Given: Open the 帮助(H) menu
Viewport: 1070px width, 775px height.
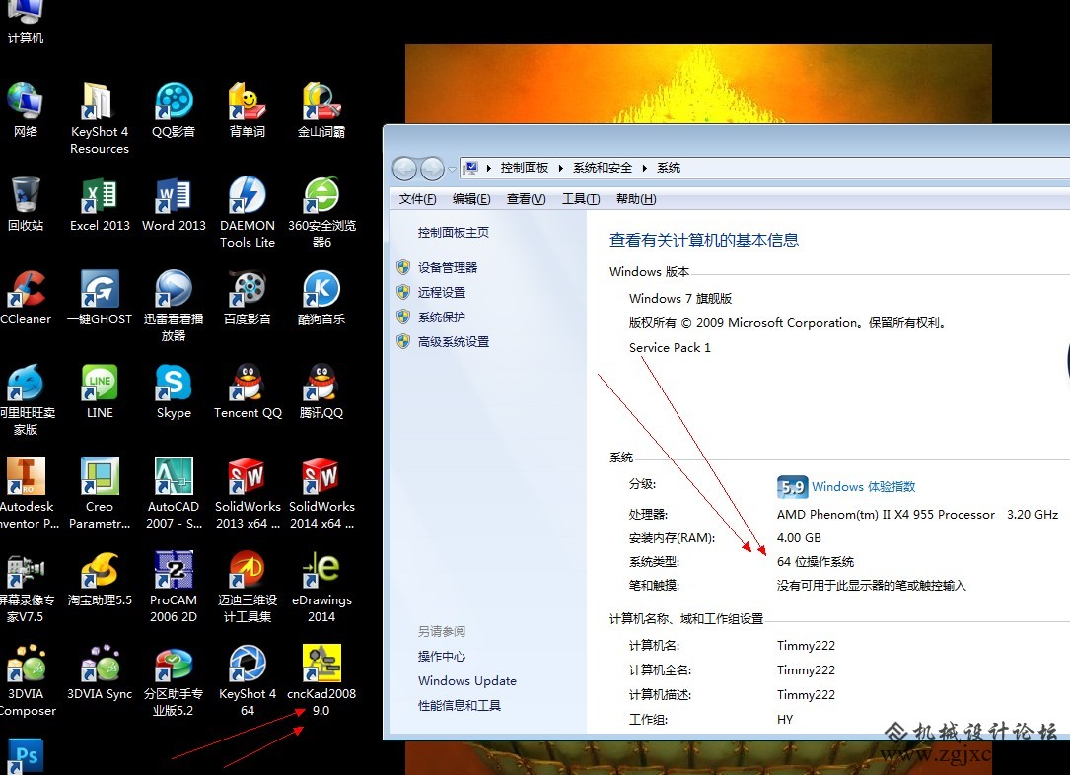Looking at the screenshot, I should pos(636,199).
